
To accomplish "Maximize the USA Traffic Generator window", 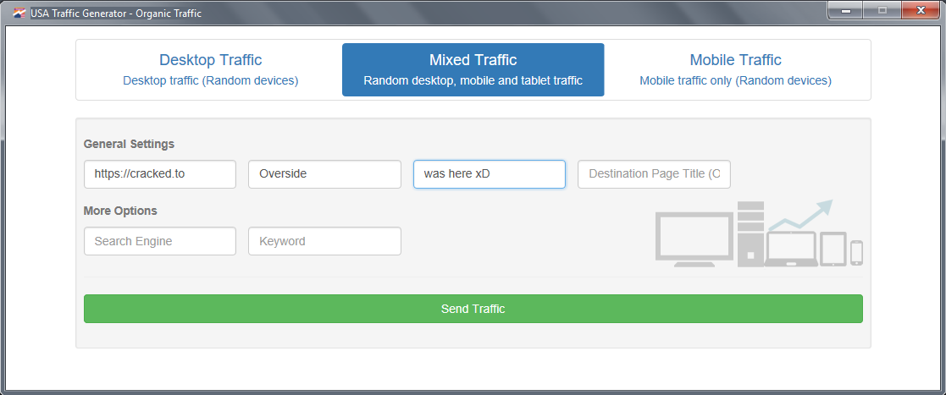I will 882,10.
